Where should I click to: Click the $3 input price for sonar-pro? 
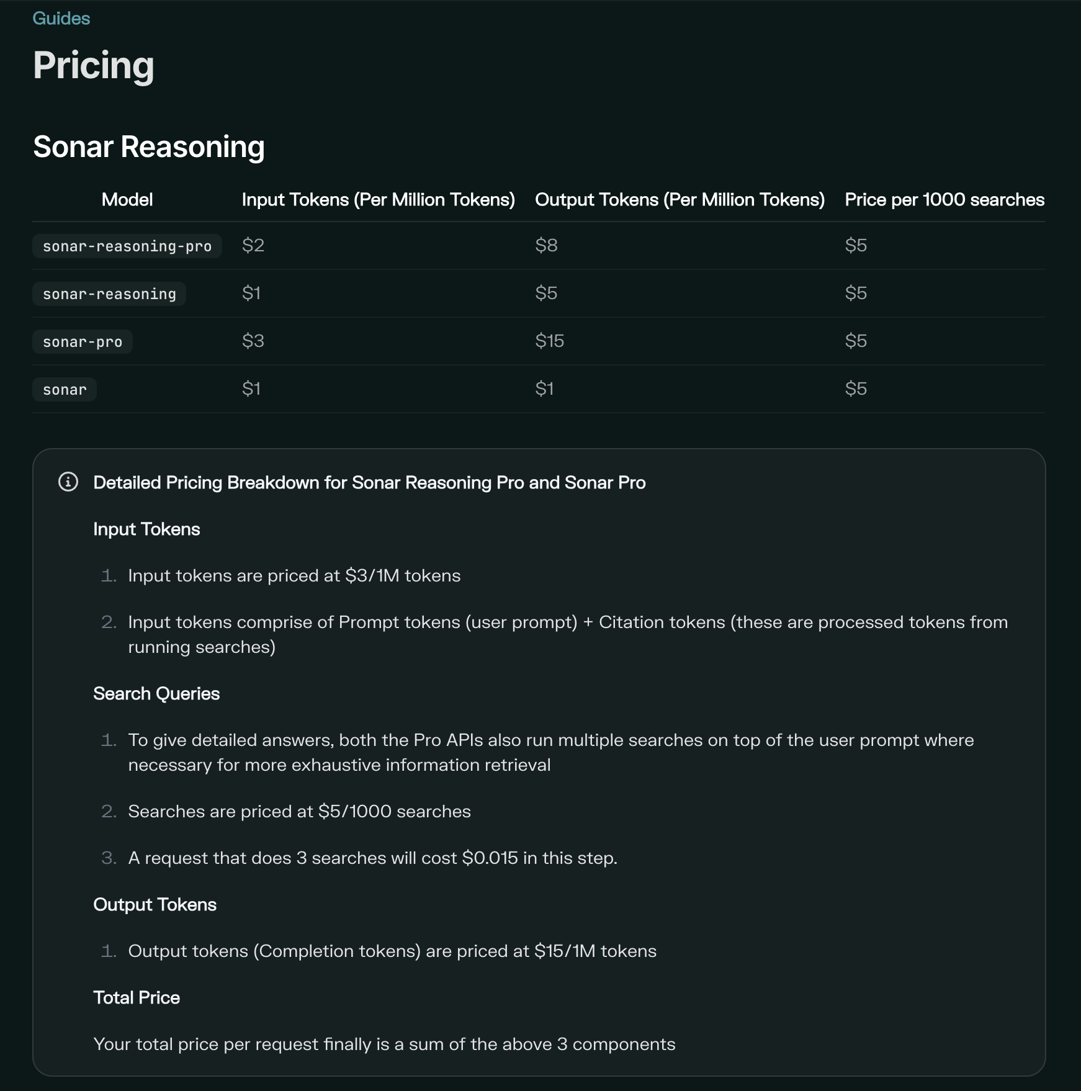253,341
